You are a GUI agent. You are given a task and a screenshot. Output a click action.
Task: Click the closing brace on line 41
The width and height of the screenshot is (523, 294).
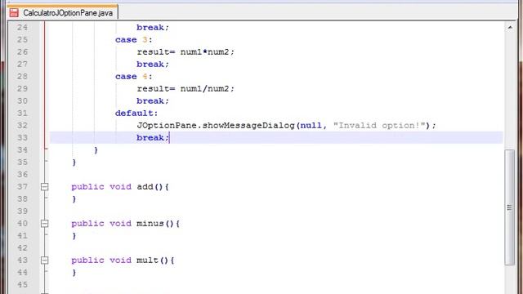point(74,236)
